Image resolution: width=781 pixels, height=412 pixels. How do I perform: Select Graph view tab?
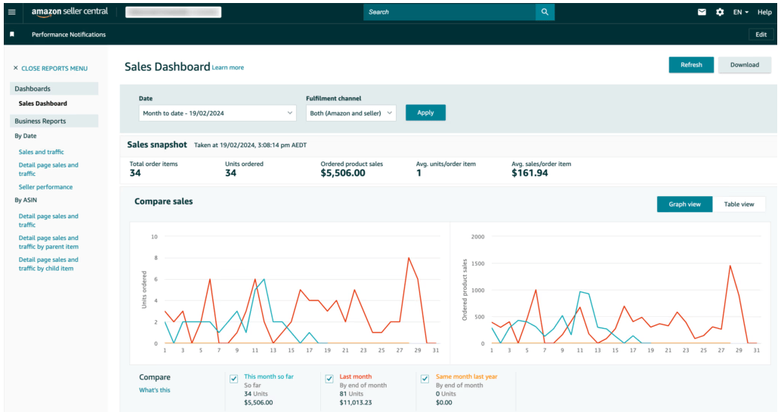[x=684, y=204]
